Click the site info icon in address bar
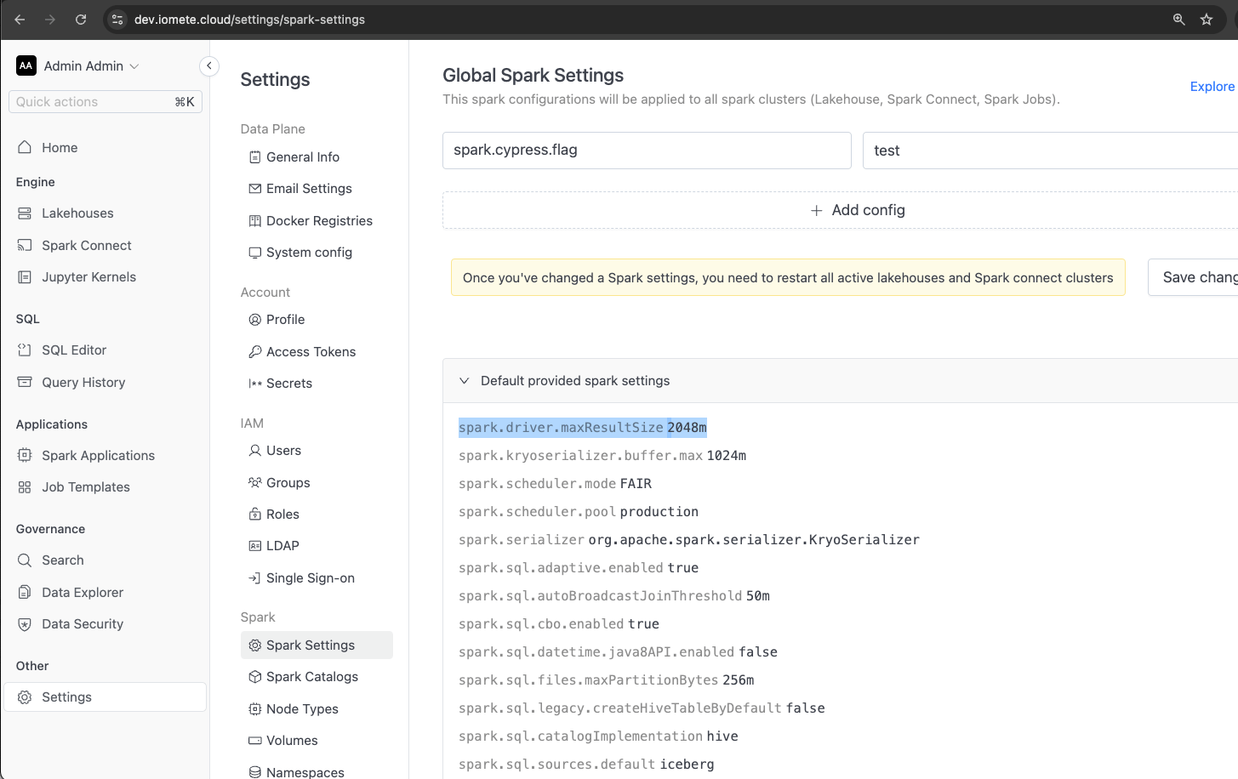The width and height of the screenshot is (1238, 779). pyautogui.click(x=117, y=20)
